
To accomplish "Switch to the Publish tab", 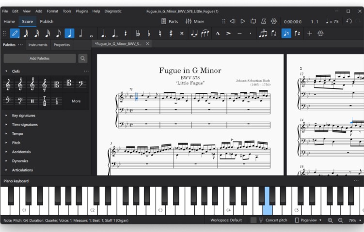I will [x=47, y=22].
